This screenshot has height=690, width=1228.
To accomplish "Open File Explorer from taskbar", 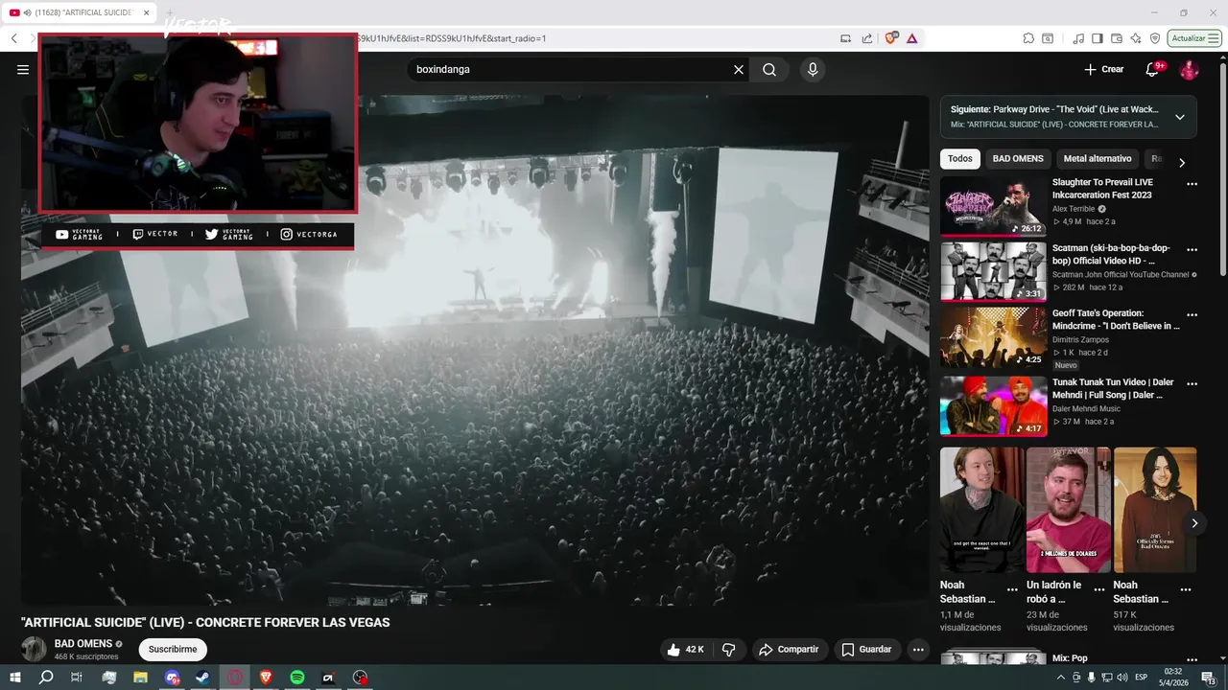I will click(140, 677).
